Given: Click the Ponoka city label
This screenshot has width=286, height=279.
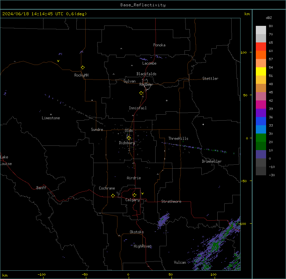Looking at the screenshot, I should pos(159,45).
